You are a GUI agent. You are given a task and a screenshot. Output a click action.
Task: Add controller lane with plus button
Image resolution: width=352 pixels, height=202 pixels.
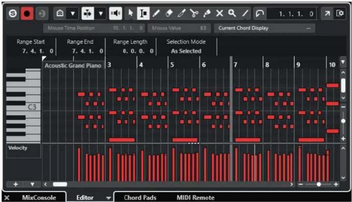tap(15, 184)
